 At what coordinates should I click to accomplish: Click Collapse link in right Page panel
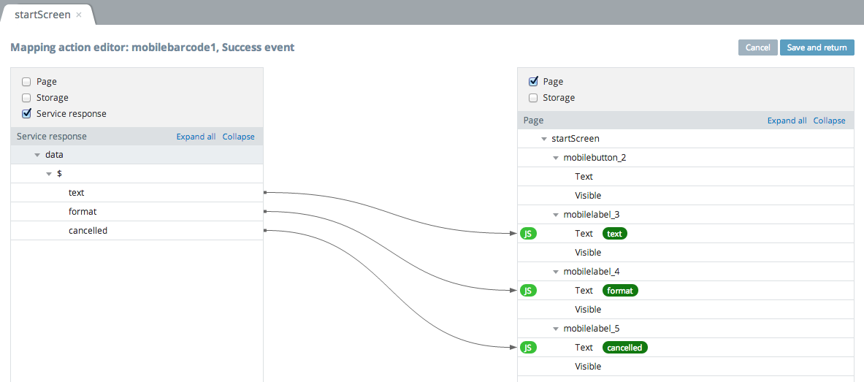click(x=829, y=121)
